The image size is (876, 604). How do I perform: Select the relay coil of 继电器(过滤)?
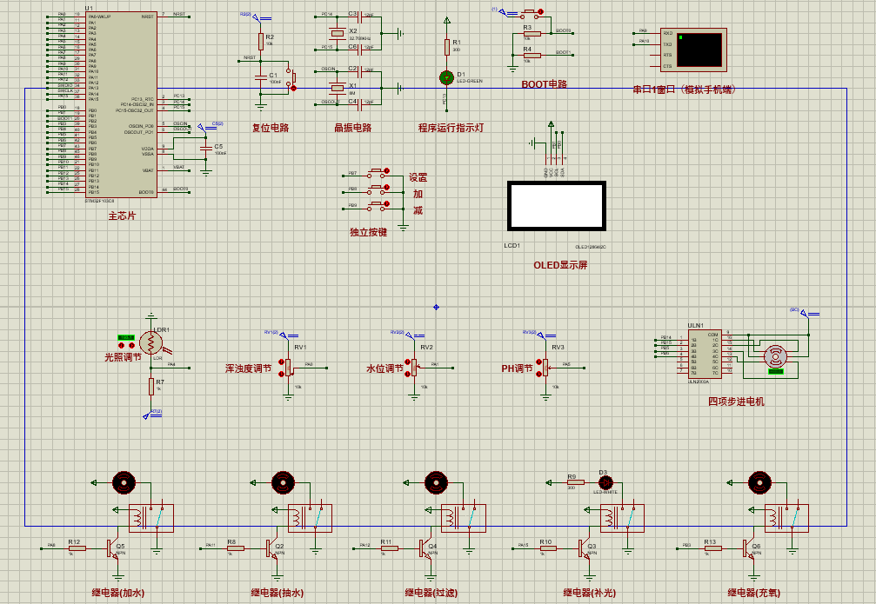450,517
